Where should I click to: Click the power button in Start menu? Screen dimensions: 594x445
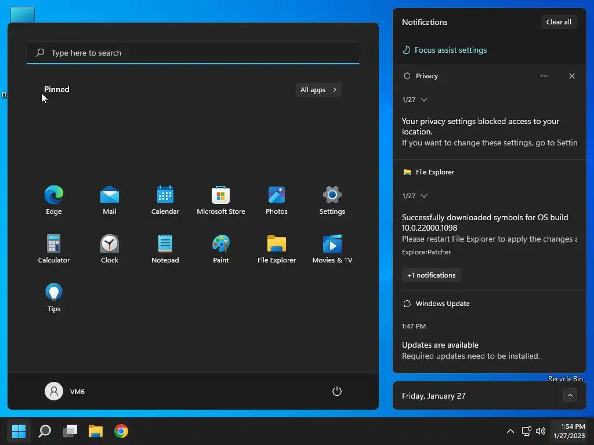coord(337,391)
